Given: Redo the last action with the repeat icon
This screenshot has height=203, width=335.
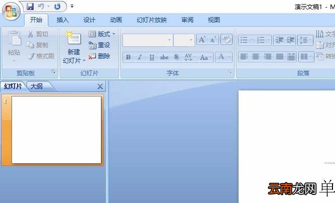Looking at the screenshot, I should [x=57, y=7].
